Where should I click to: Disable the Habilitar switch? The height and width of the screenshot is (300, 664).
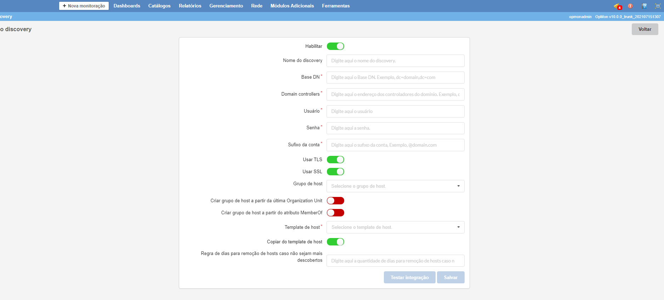[335, 46]
